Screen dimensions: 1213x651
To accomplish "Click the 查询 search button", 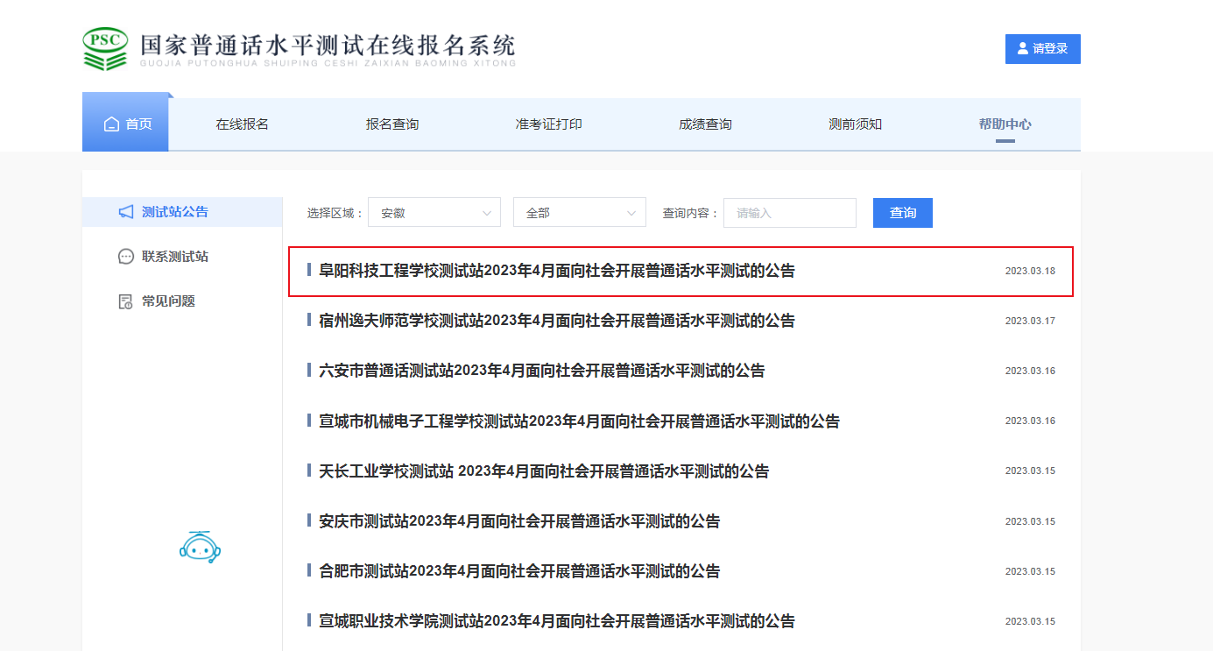I will coord(902,213).
